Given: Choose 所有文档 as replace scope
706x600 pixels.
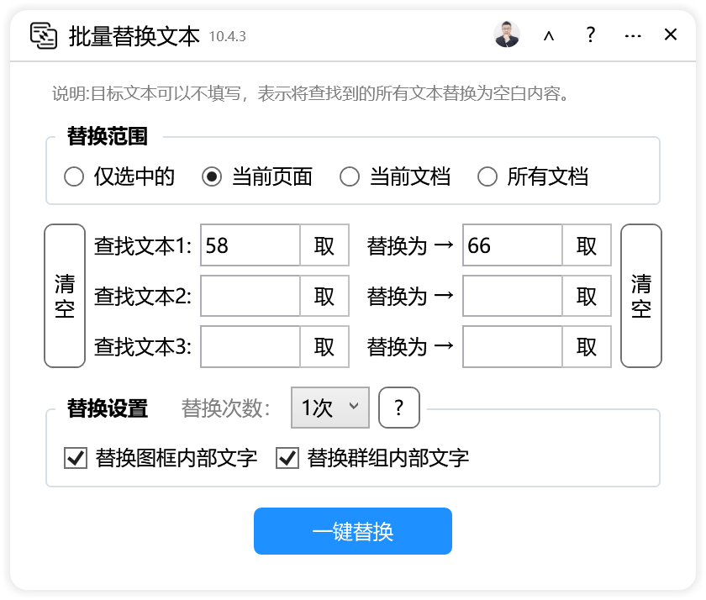Looking at the screenshot, I should click(487, 176).
